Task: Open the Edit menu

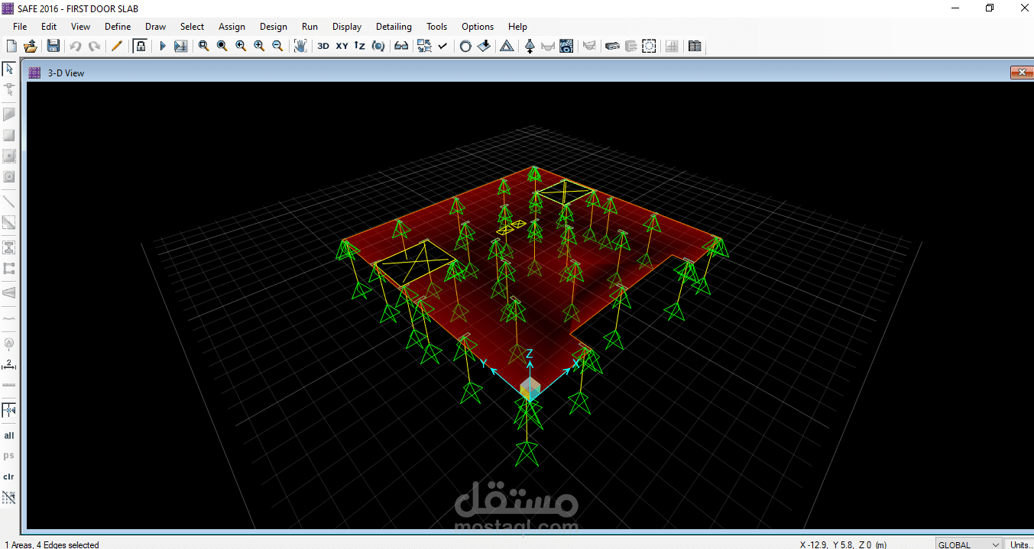Action: [49, 26]
